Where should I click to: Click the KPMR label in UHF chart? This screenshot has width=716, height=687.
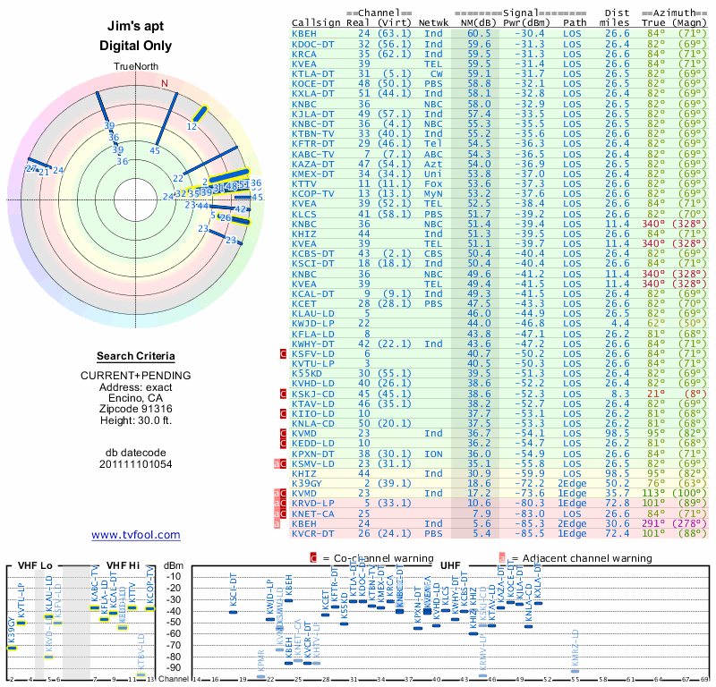pyautogui.click(x=260, y=660)
